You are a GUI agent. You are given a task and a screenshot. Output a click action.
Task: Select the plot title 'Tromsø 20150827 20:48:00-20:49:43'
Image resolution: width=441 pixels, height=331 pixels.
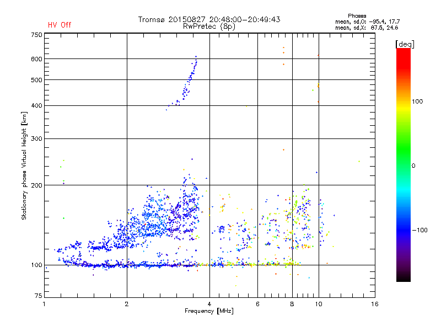(x=209, y=19)
